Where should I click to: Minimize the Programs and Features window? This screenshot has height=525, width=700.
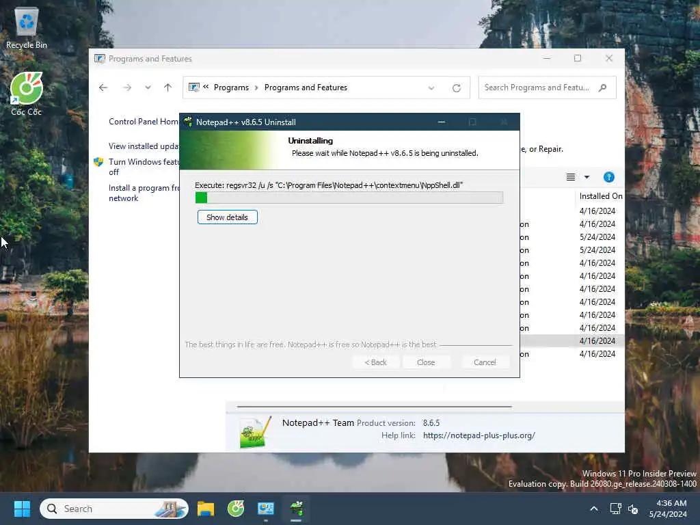[x=547, y=58]
